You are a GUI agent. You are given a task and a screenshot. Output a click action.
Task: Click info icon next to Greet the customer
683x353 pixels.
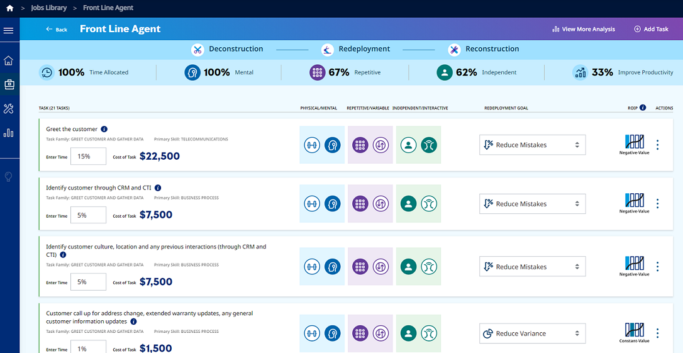click(x=104, y=129)
